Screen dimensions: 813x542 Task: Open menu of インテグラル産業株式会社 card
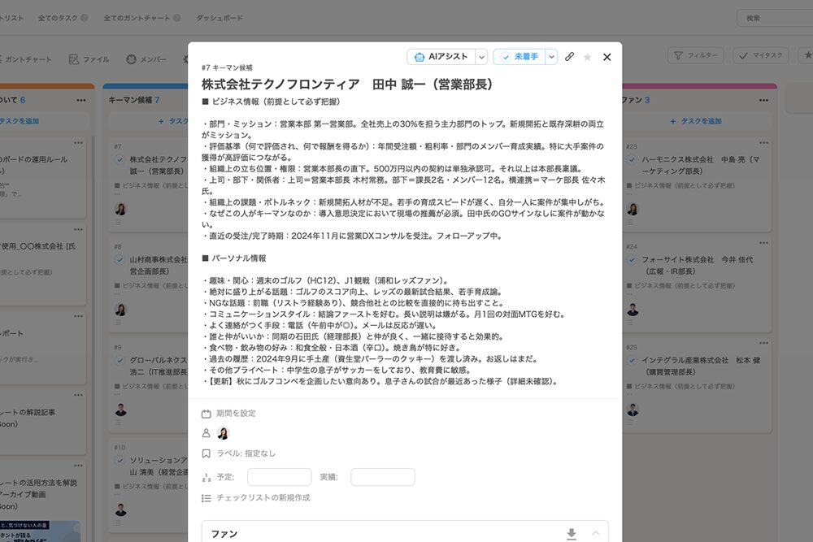click(763, 343)
